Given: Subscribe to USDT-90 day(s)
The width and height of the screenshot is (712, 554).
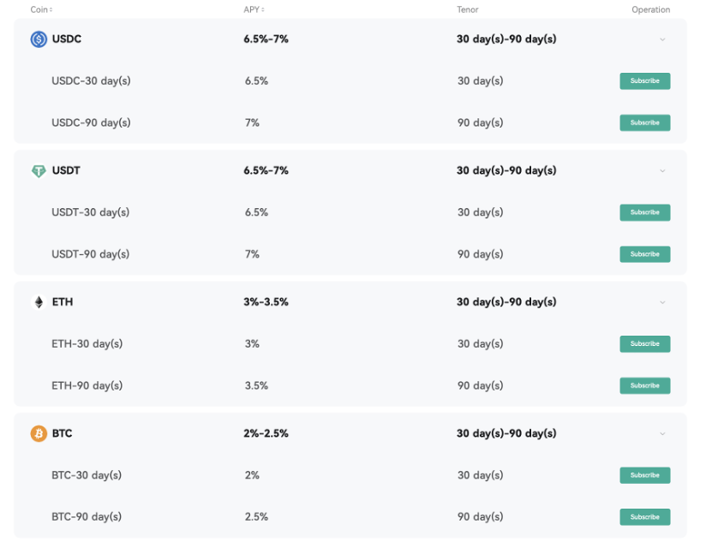Looking at the screenshot, I should [644, 253].
